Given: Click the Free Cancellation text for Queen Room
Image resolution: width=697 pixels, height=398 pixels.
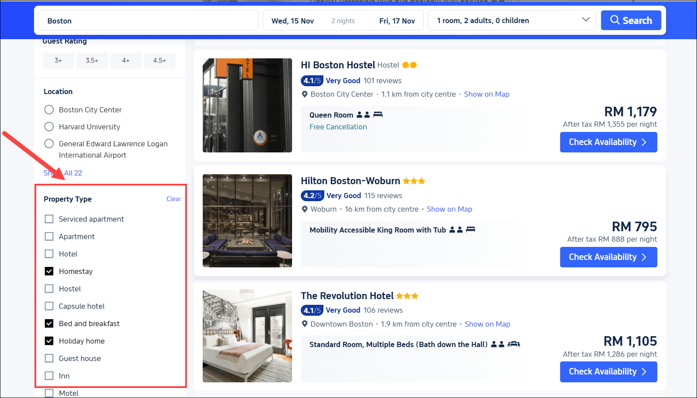Looking at the screenshot, I should (x=338, y=127).
